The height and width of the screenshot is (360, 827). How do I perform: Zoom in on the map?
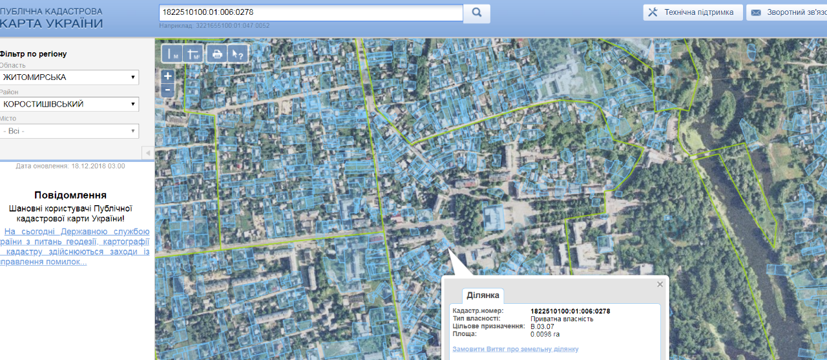tap(167, 75)
